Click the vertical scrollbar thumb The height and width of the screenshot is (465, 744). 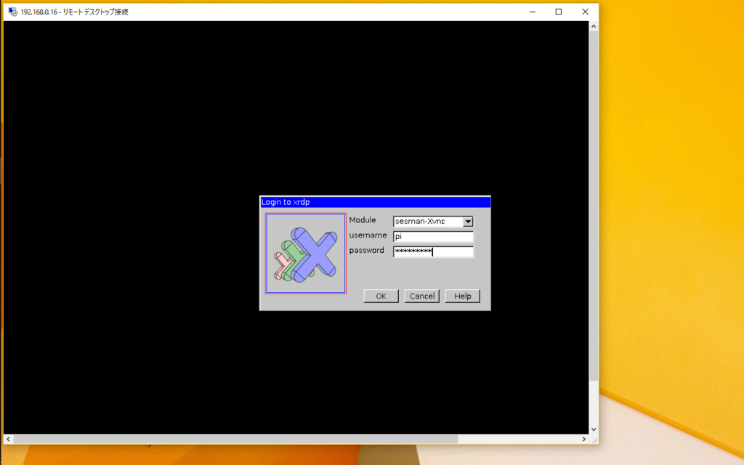tap(594, 206)
